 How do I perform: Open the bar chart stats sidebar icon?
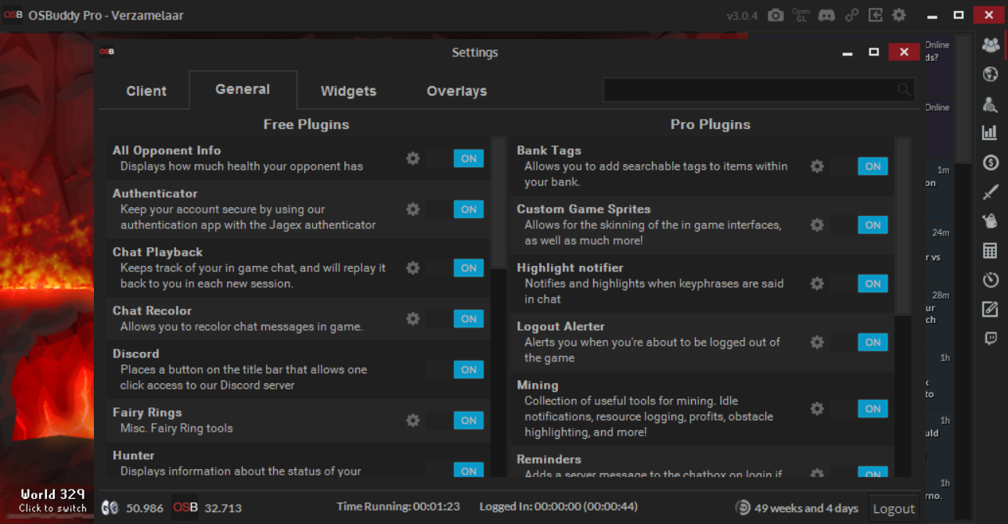click(990, 133)
